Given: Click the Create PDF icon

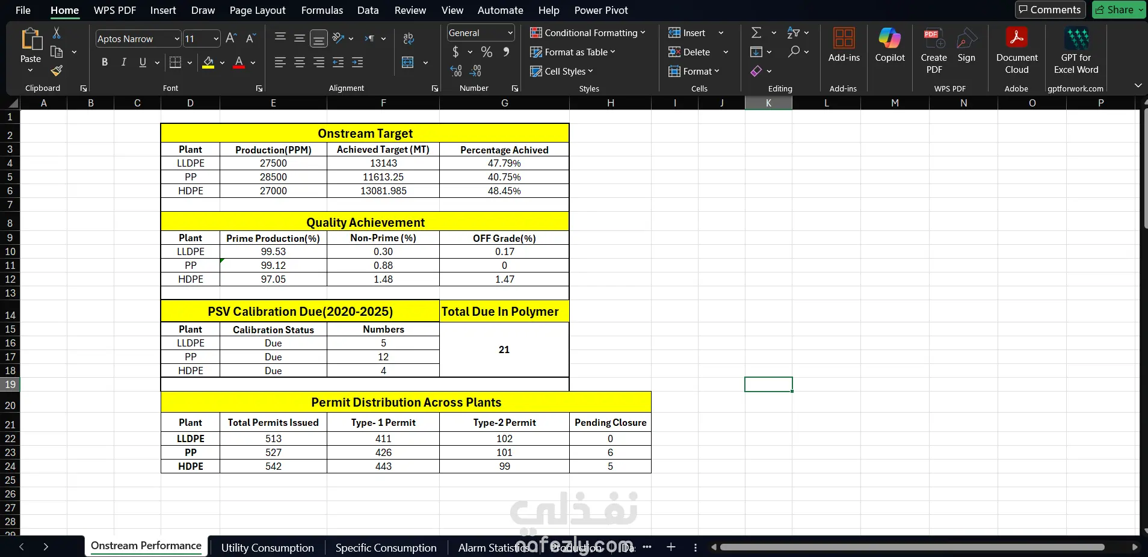Looking at the screenshot, I should tap(934, 51).
